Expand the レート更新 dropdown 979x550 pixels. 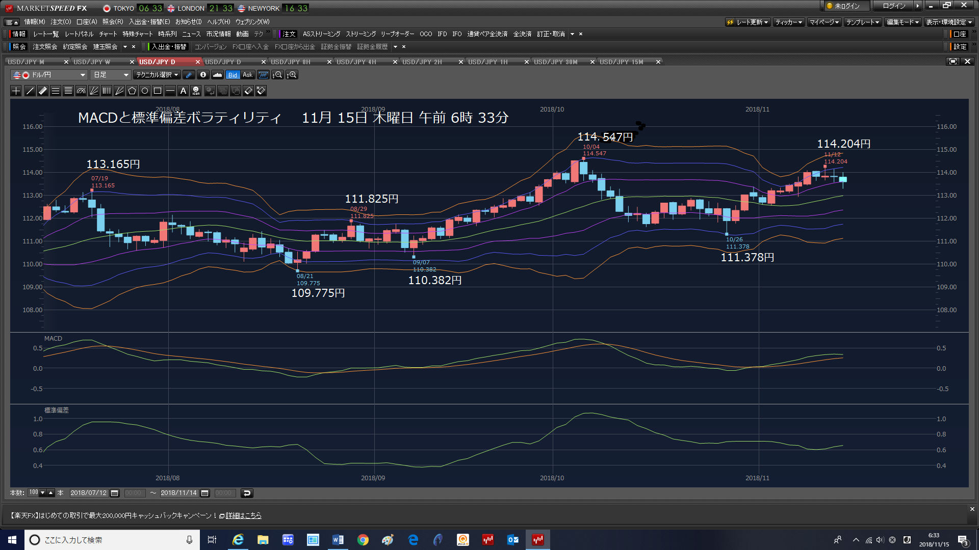[x=748, y=22]
